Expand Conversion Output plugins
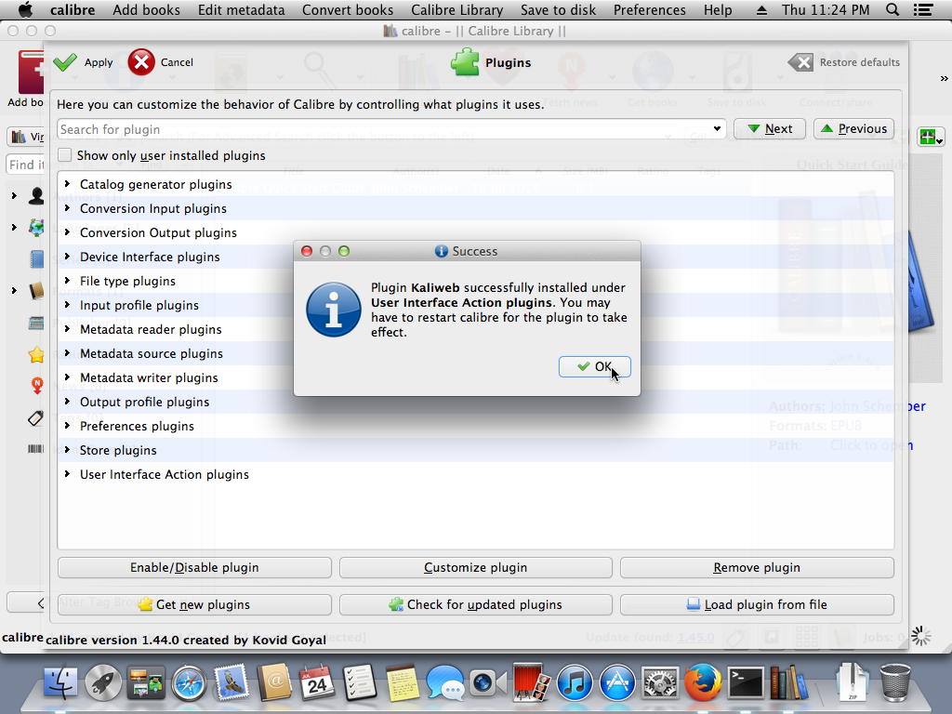Image resolution: width=952 pixels, height=714 pixels. [67, 231]
